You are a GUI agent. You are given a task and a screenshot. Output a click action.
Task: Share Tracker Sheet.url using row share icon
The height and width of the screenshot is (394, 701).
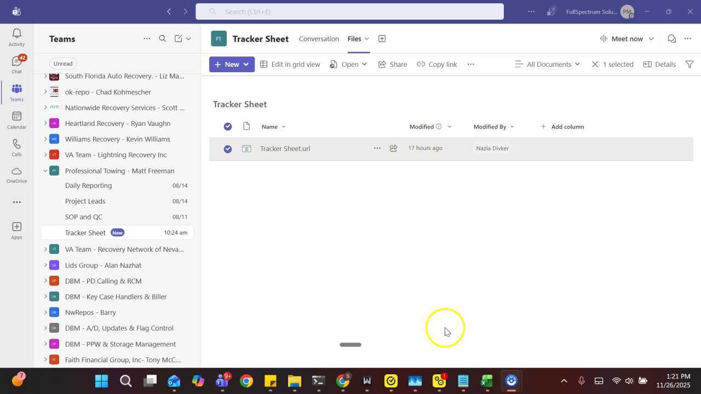[393, 148]
